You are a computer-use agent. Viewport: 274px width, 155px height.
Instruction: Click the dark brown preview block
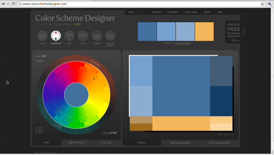pos(141,127)
